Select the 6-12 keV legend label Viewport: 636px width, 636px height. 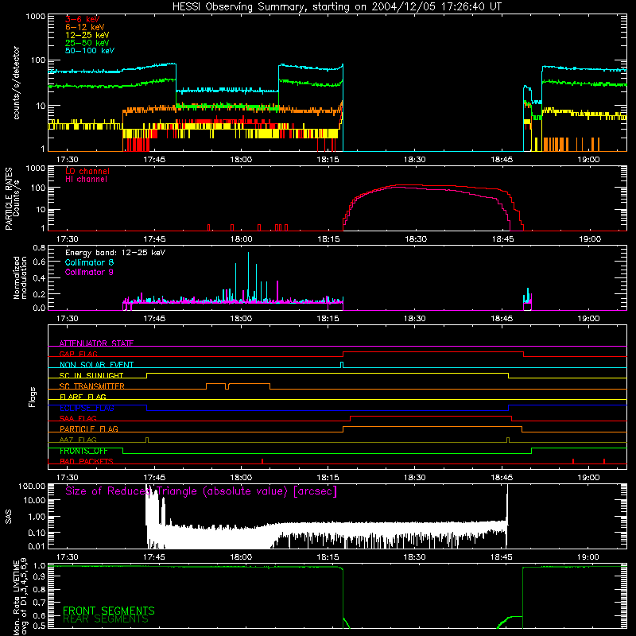pos(85,27)
